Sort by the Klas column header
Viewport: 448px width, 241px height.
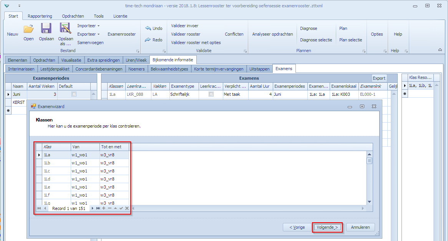56,147
